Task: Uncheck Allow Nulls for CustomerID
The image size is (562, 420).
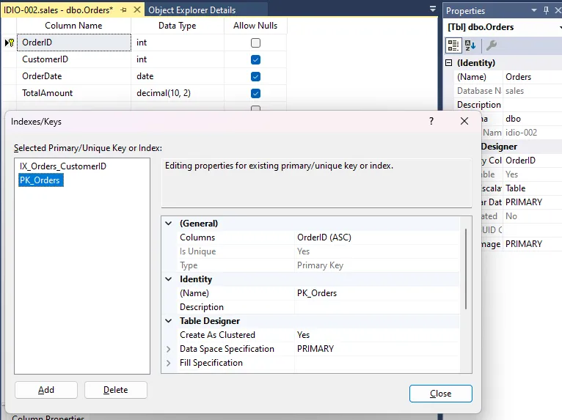Action: pyautogui.click(x=255, y=59)
